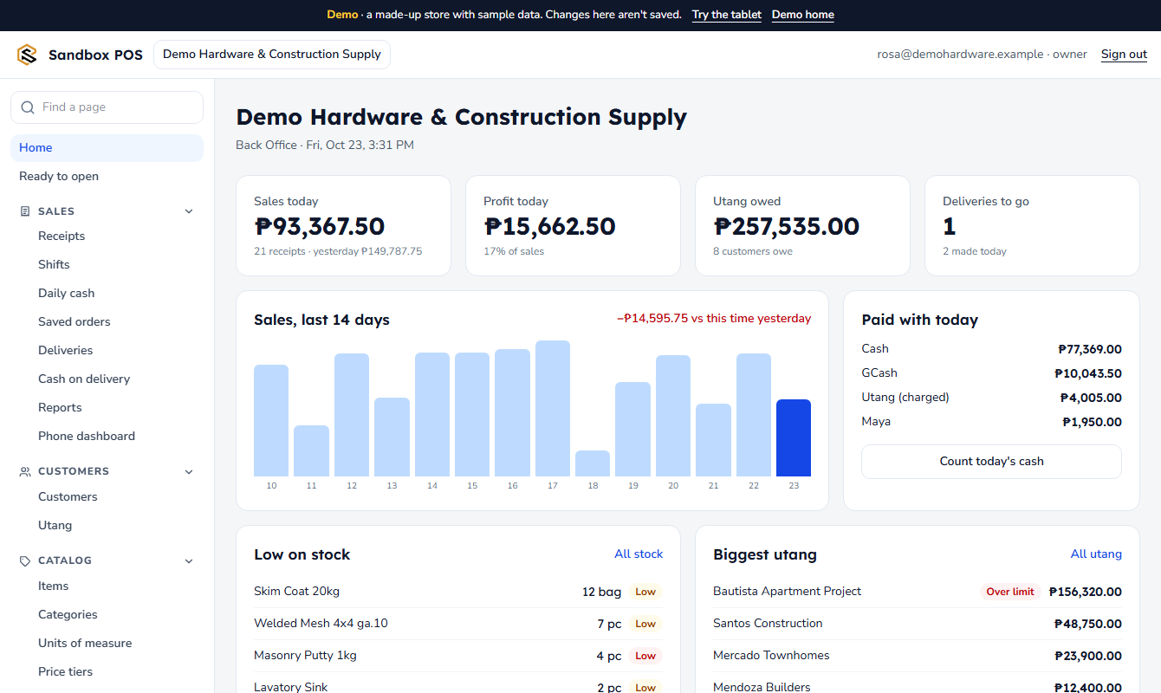Click the Sandbox POS logo icon
The image size is (1161, 693).
pos(27,55)
